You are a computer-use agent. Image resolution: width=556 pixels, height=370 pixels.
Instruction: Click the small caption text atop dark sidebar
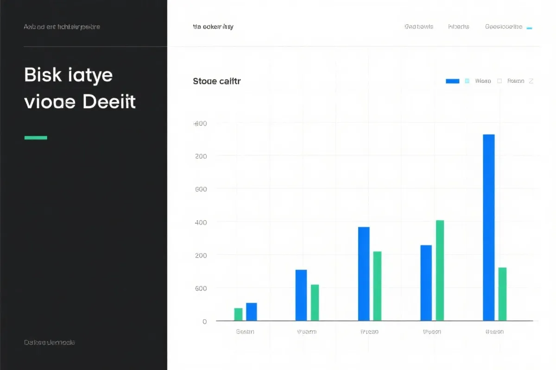coord(62,27)
